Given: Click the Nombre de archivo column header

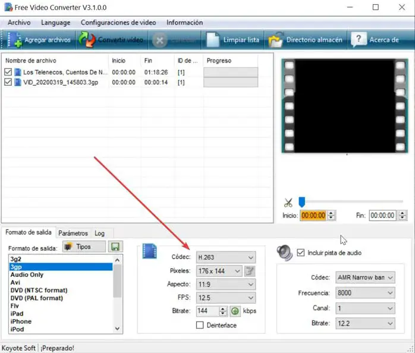Looking at the screenshot, I should click(55, 61).
